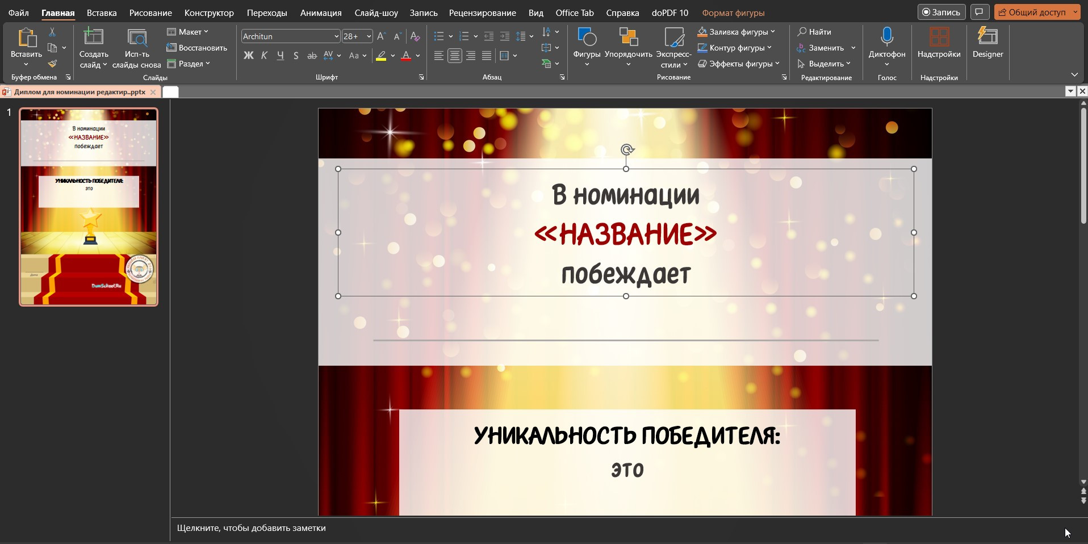
Task: Click the decrease indent icon
Action: (x=488, y=36)
